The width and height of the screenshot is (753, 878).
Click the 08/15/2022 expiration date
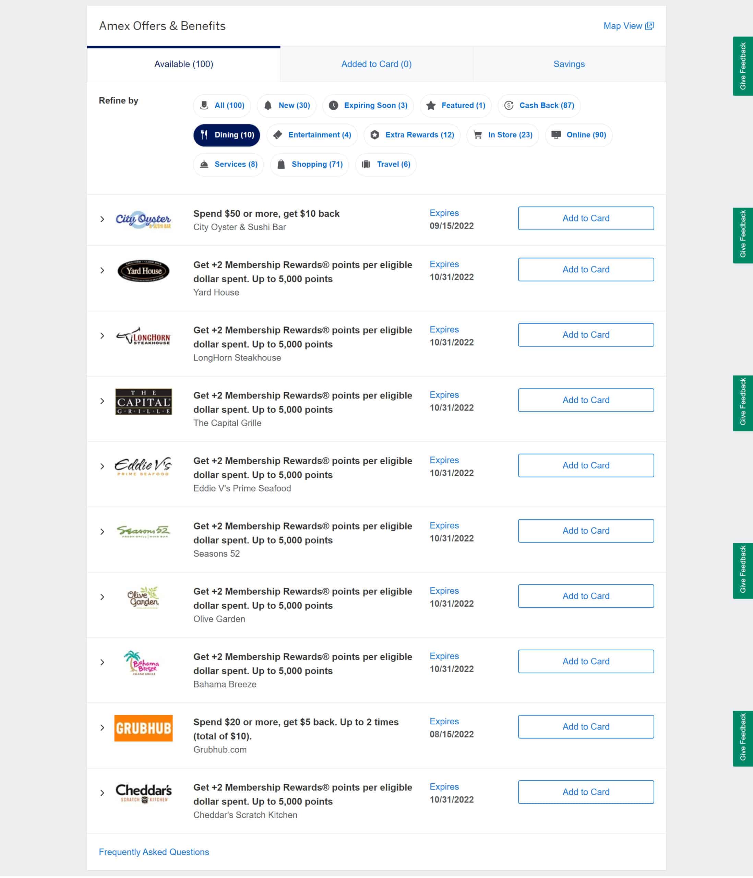(x=451, y=735)
